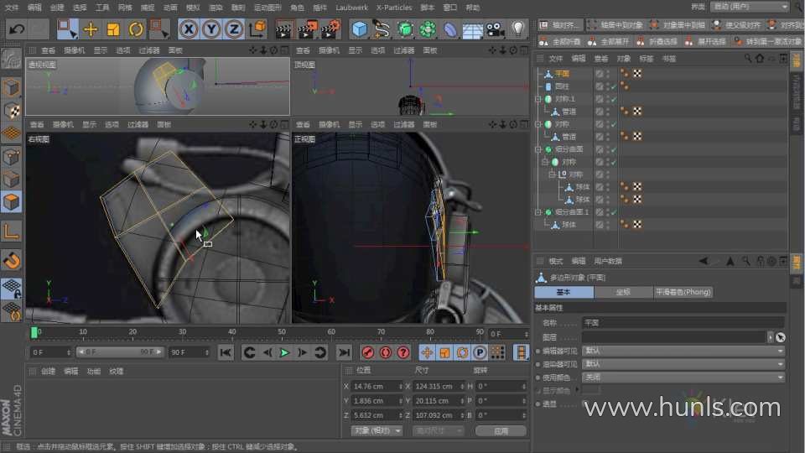The width and height of the screenshot is (805, 453).
Task: Open the 界面 layout dropdown at top right
Action: (x=750, y=7)
